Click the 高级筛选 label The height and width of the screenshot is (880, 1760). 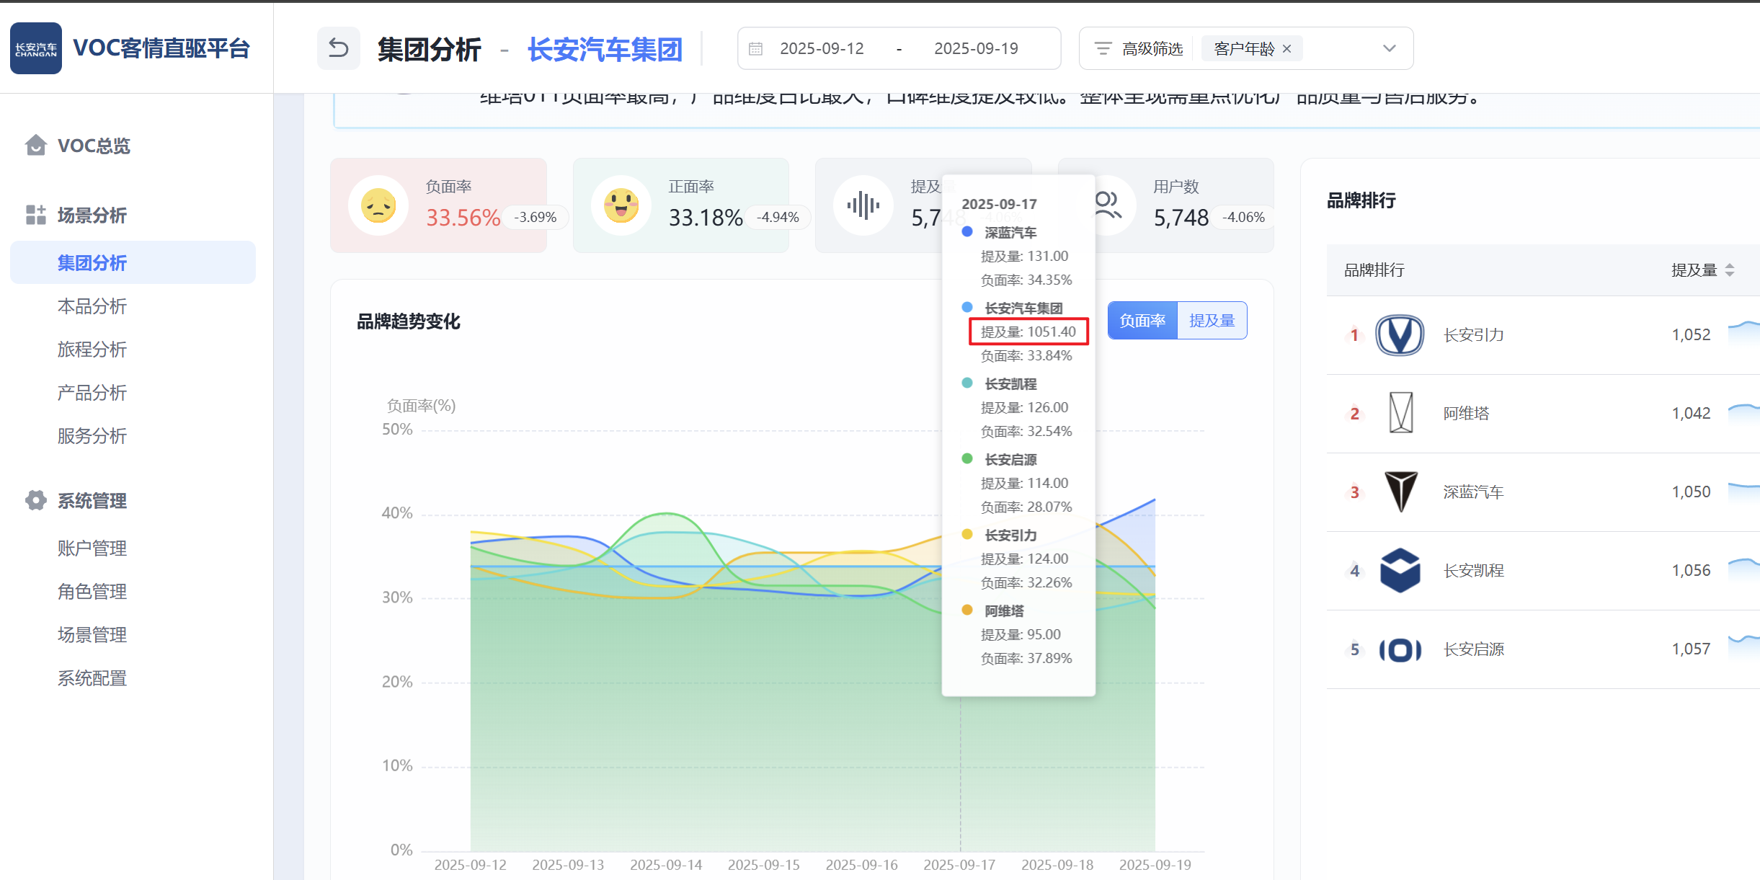click(x=1152, y=48)
